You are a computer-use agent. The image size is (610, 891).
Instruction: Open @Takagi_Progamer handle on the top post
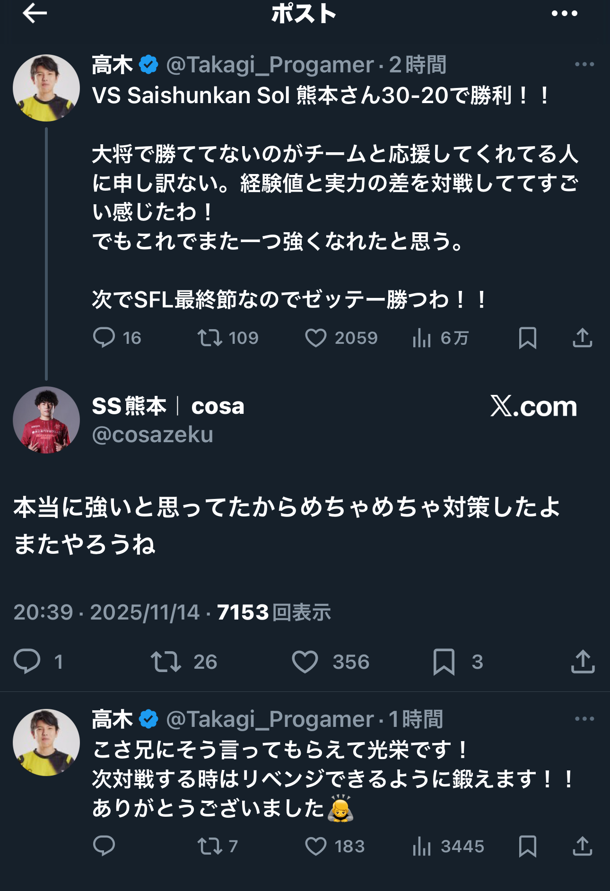[270, 65]
